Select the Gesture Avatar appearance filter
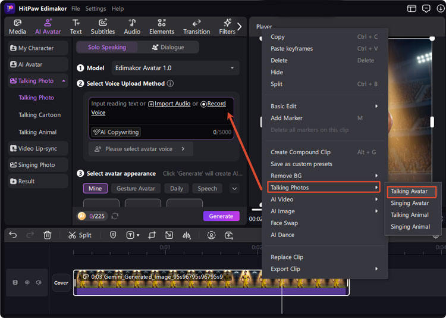The width and height of the screenshot is (446, 318). (x=136, y=188)
